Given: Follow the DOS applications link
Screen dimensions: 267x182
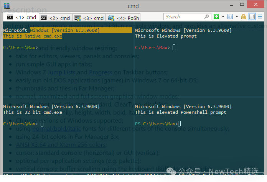Looking at the screenshot, I should pos(77,80).
